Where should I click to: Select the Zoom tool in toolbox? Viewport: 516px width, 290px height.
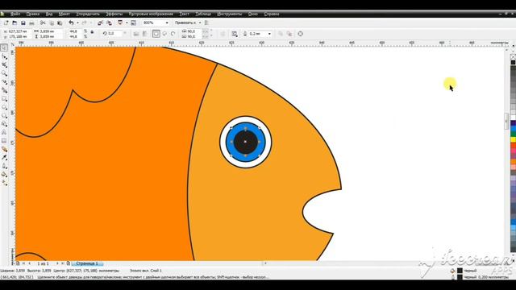click(4, 73)
